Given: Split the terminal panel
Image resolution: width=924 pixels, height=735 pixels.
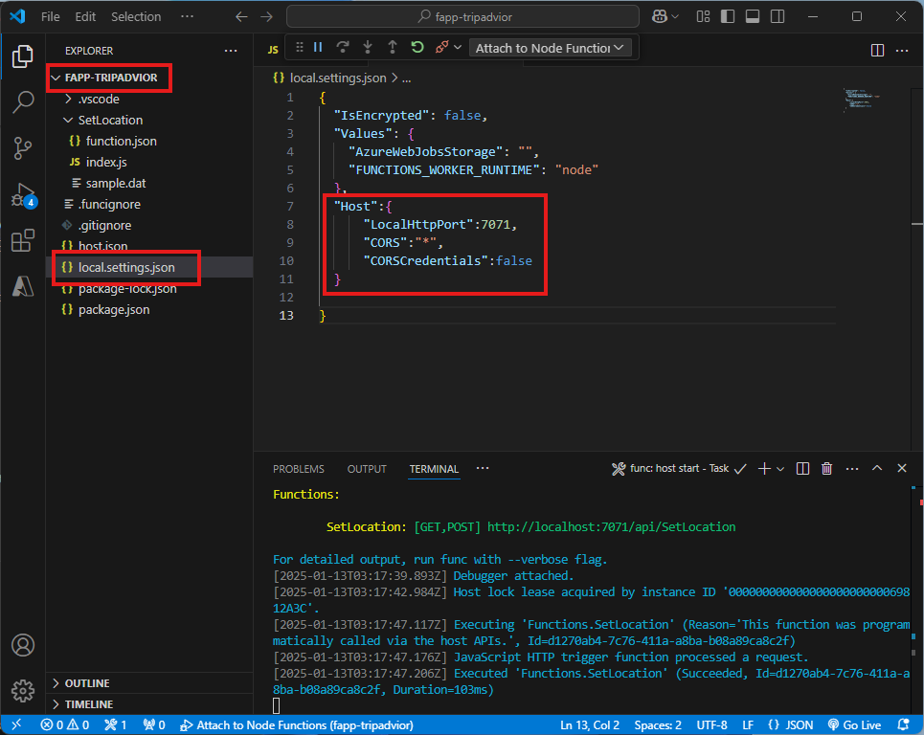Looking at the screenshot, I should [x=802, y=469].
